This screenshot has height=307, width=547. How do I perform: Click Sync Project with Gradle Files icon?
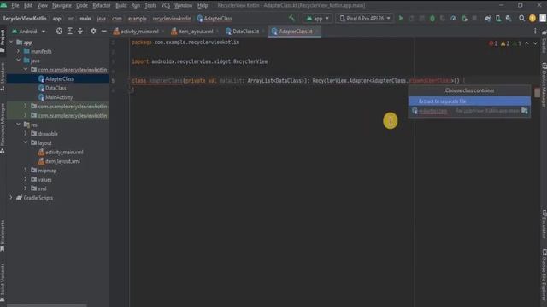click(x=487, y=19)
